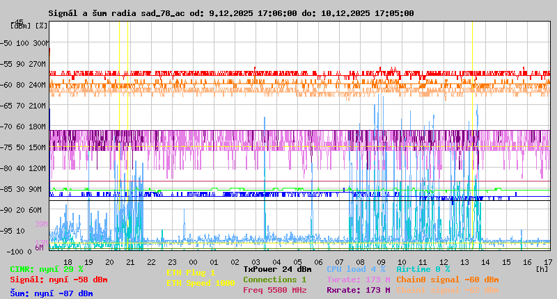Image resolution: width=557 pixels, height=299 pixels.
Task: Click the TxPower 24 dBm label
Action: (x=277, y=268)
